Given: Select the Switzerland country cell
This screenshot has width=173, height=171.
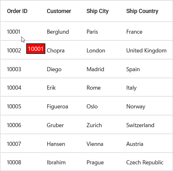Looking at the screenshot, I should tap(140, 125).
